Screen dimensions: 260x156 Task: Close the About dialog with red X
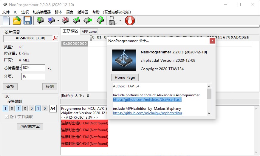pos(212,41)
